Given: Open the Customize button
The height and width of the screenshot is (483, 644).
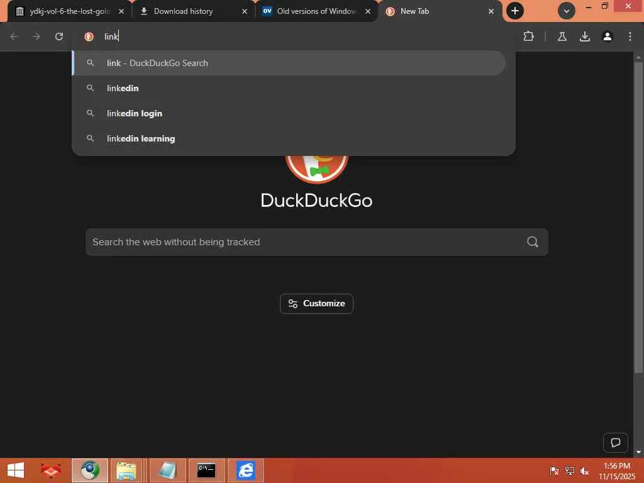Looking at the screenshot, I should coord(316,304).
